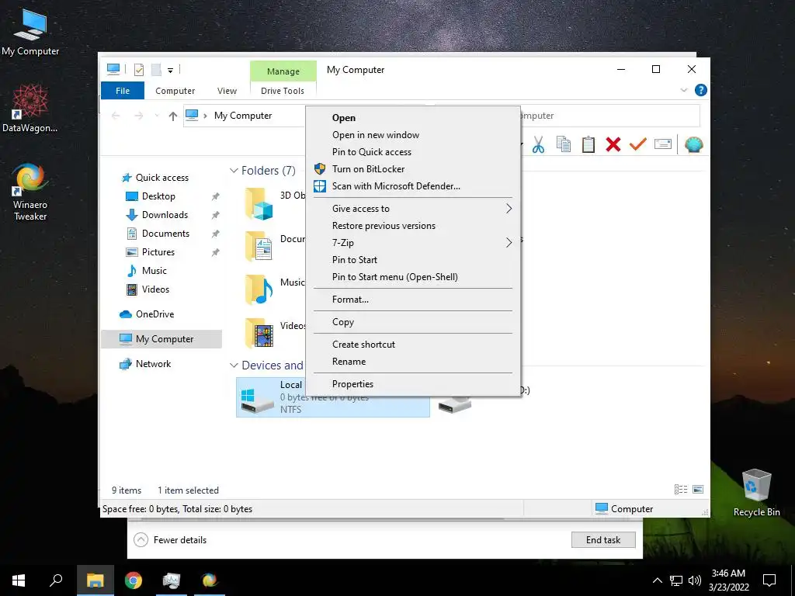Collapse the Devices and drives group
Viewport: 795px width, 596px height.
point(234,366)
